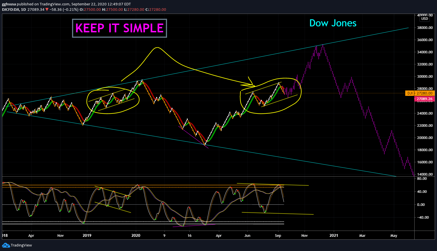Viewport: 437px width, 251px height.
Task: Click the 34000.00 price axis label
Action: click(x=425, y=52)
